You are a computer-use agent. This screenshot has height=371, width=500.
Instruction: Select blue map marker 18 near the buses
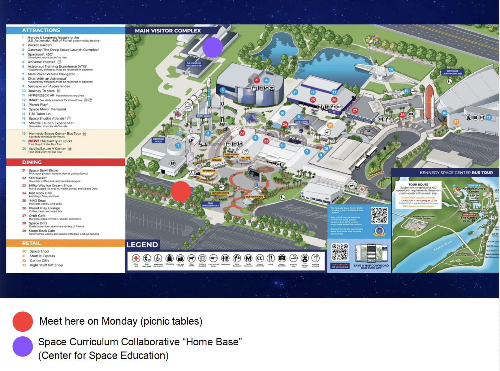(x=326, y=148)
